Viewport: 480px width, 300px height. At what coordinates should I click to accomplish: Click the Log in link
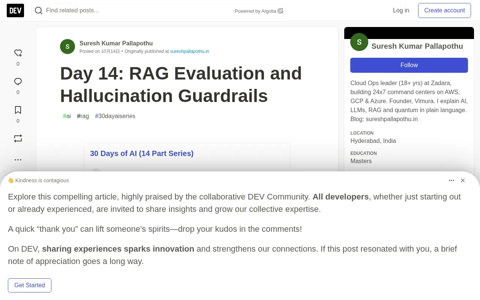(x=401, y=10)
